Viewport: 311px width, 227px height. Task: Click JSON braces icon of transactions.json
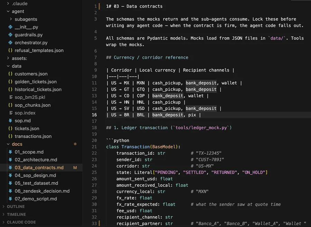tap(10, 136)
